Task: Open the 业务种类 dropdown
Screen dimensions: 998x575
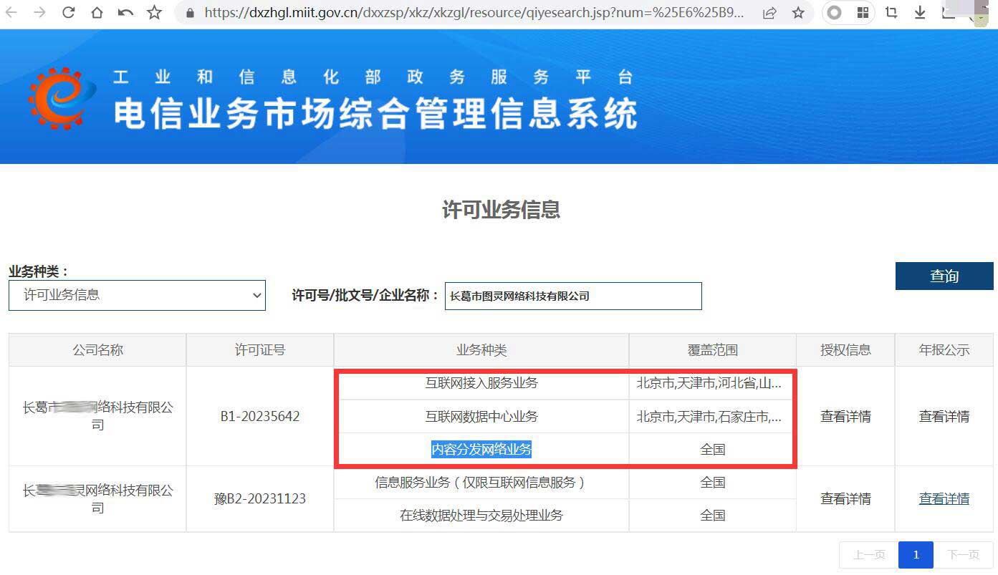Action: 137,295
